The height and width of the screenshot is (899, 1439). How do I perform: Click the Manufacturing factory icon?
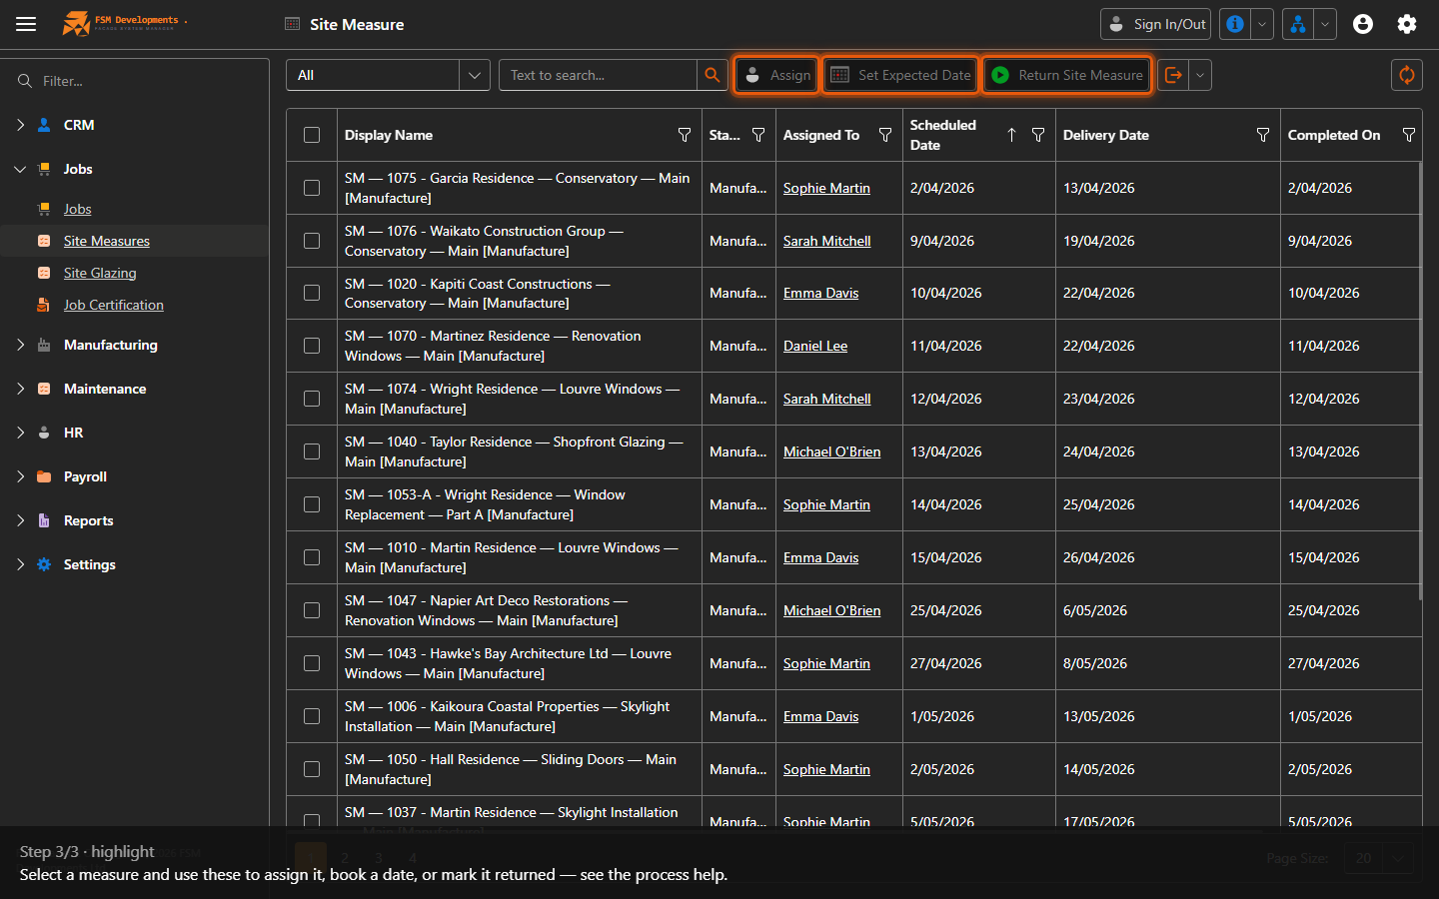(x=44, y=345)
